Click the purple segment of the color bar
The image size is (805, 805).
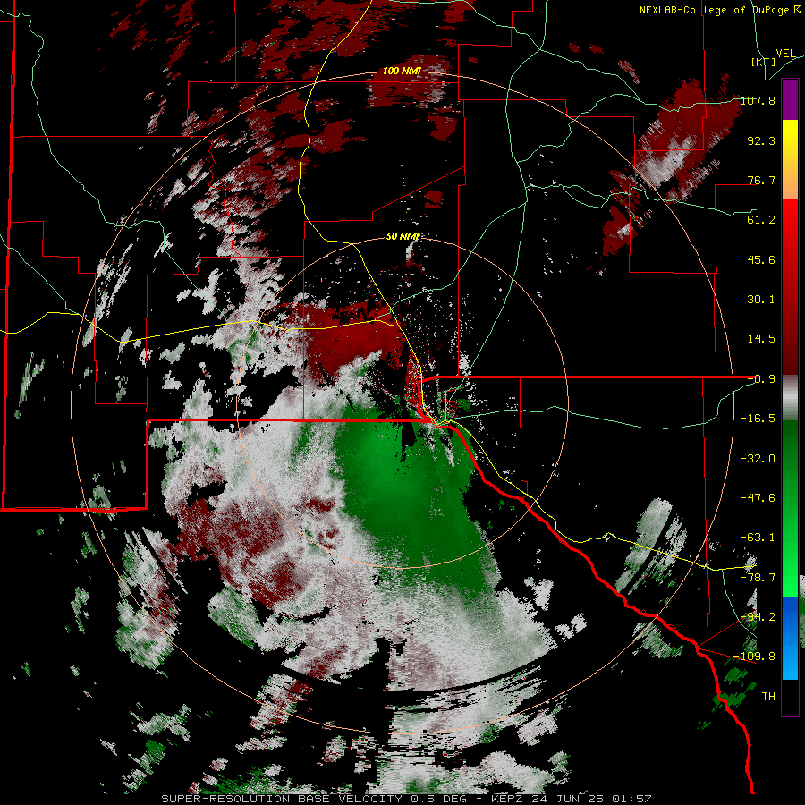pos(790,100)
